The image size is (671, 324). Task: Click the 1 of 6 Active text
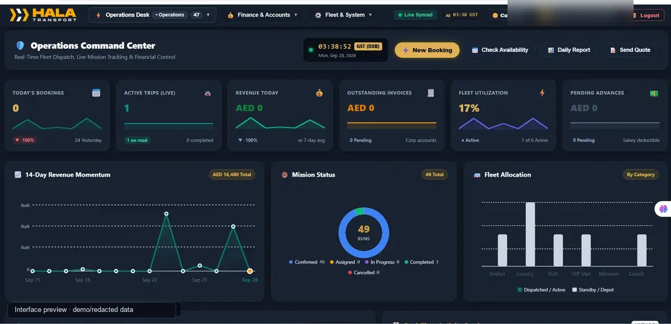pos(535,141)
